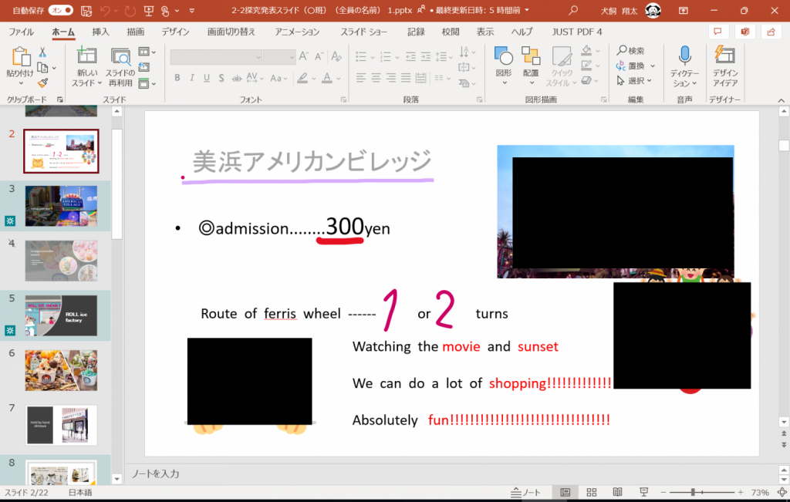
Task: Start Dictation with the microphone icon
Action: pyautogui.click(x=684, y=56)
